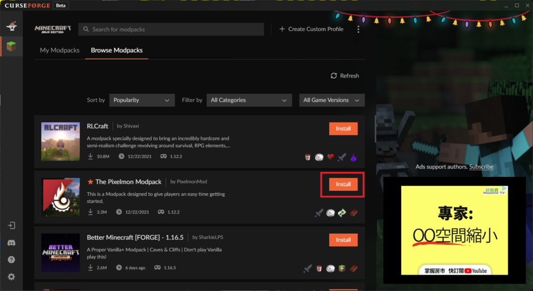Click the '6 days ago' date
The height and width of the screenshot is (291, 533).
(x=135, y=268)
